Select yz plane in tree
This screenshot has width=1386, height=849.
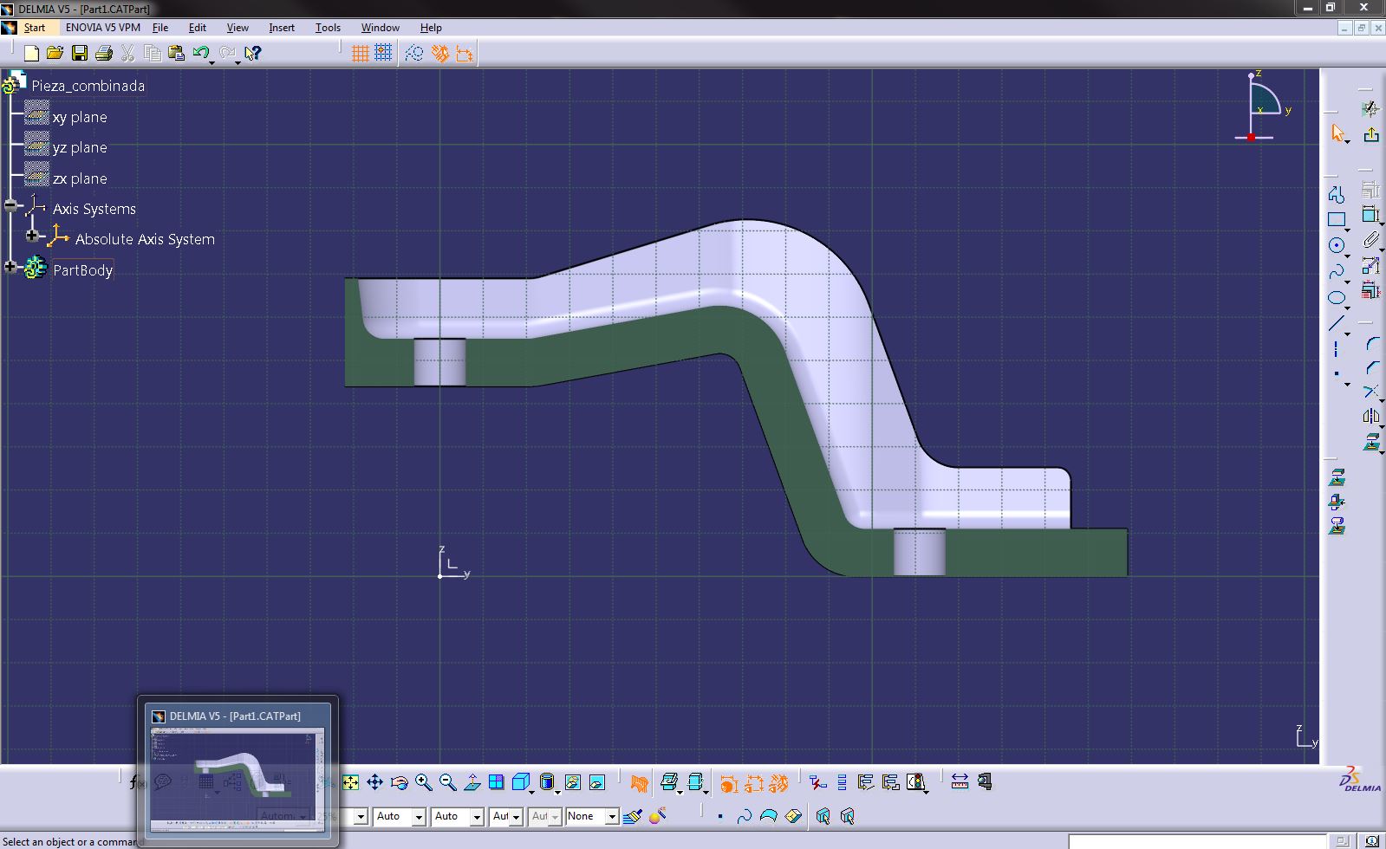coord(80,147)
